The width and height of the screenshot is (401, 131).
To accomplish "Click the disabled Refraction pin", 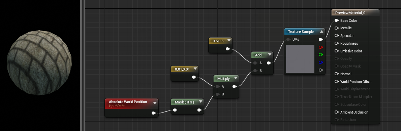I will 337,120.
